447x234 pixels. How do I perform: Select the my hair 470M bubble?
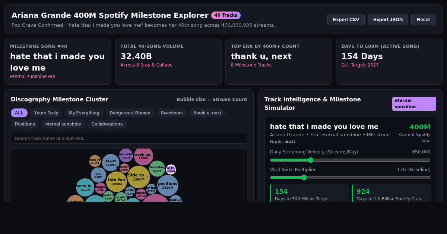(x=151, y=189)
